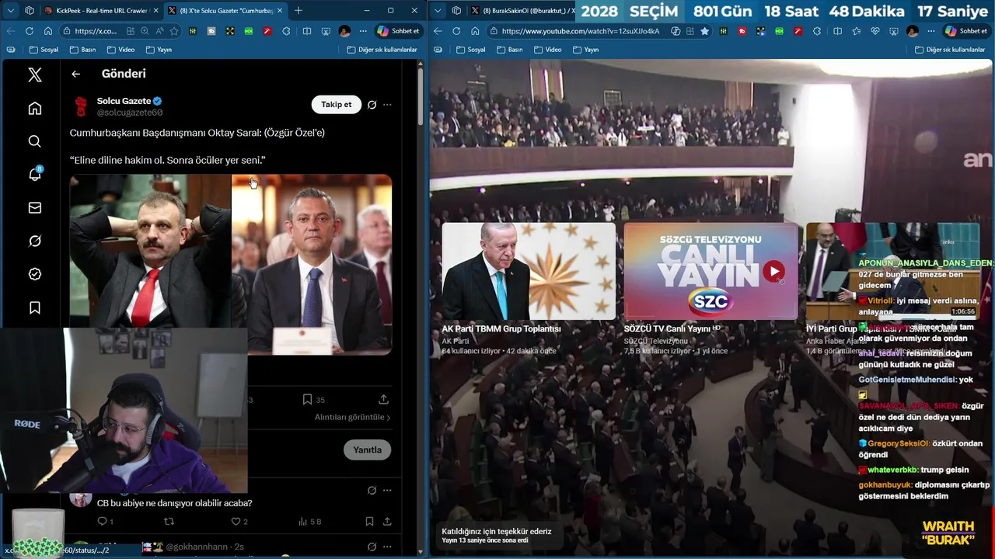The height and width of the screenshot is (559, 995).
Task: Open settings menu in YouTube browser
Action: 931,31
